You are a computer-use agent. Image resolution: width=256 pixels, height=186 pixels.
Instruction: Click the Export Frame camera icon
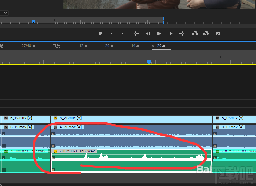click(x=218, y=34)
